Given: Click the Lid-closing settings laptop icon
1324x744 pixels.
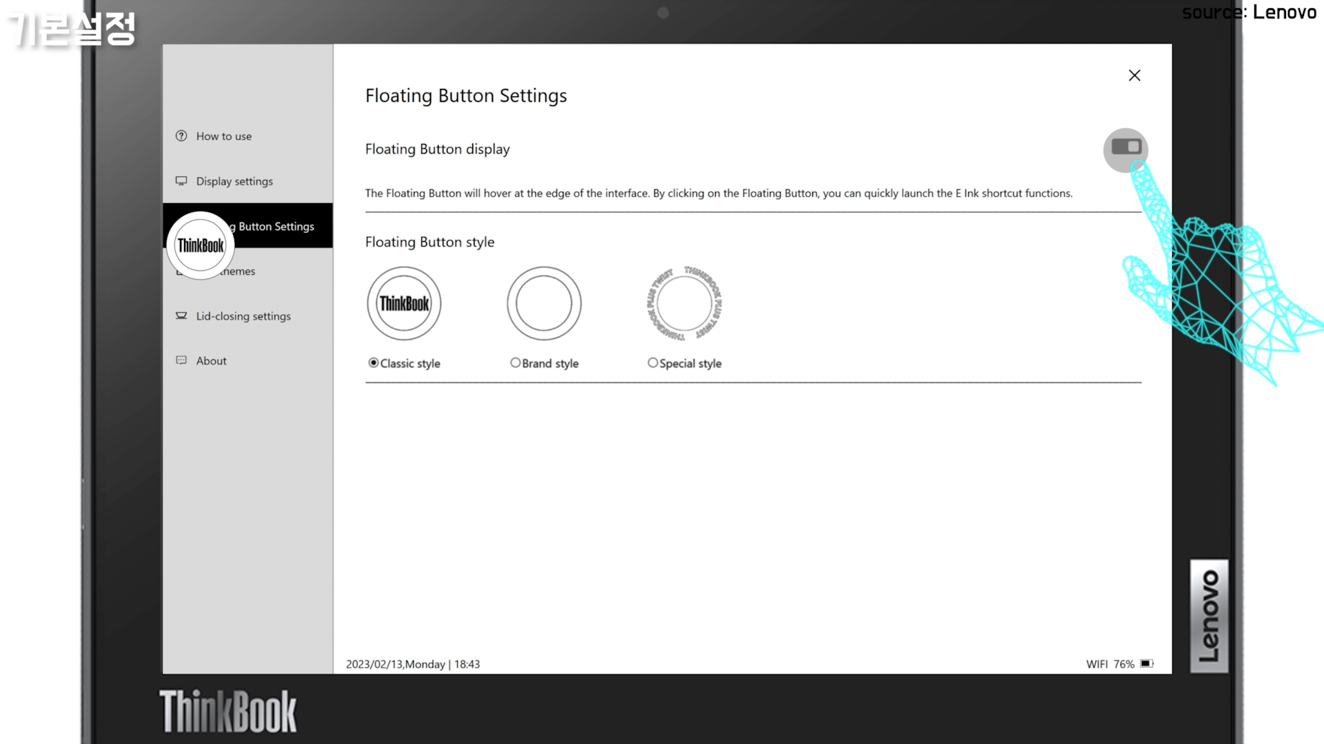Looking at the screenshot, I should 181,316.
